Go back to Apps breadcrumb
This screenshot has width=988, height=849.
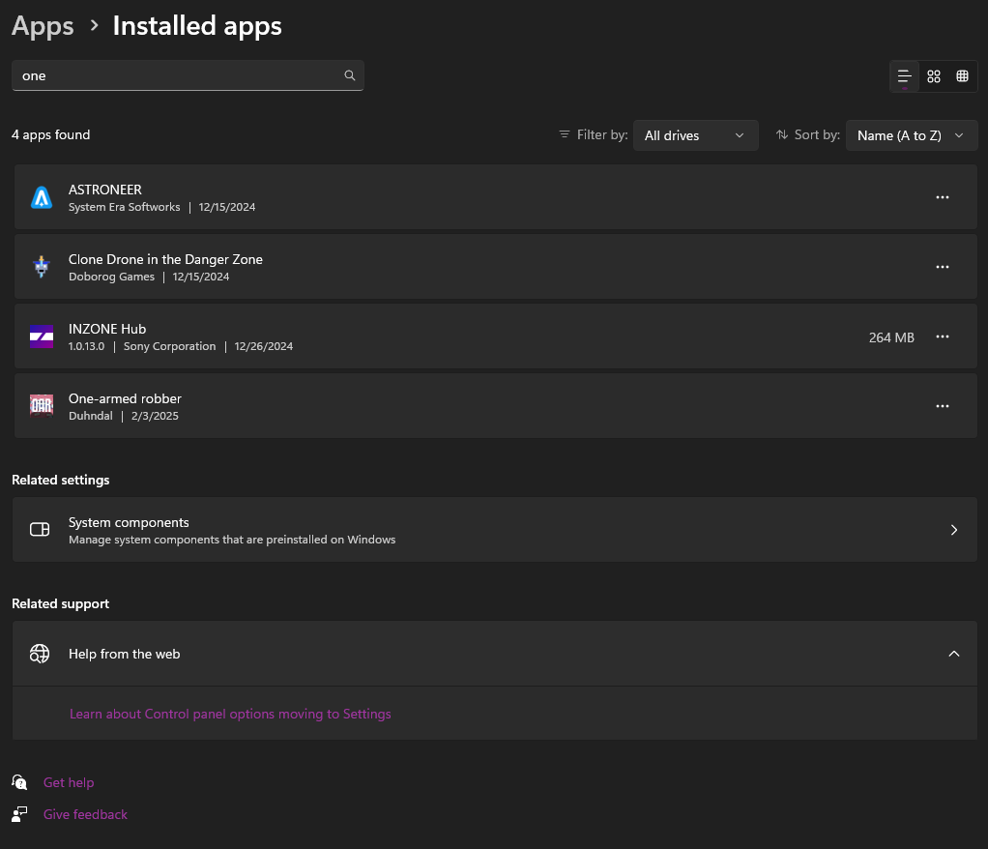43,26
